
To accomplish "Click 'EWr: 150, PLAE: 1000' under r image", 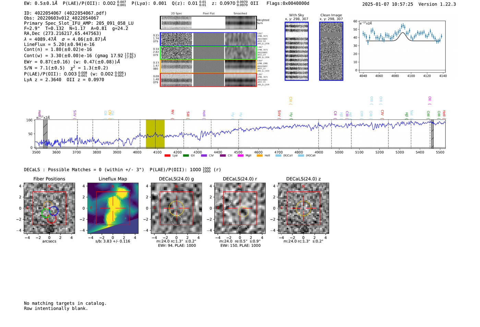I will pyautogui.click(x=240, y=245).
